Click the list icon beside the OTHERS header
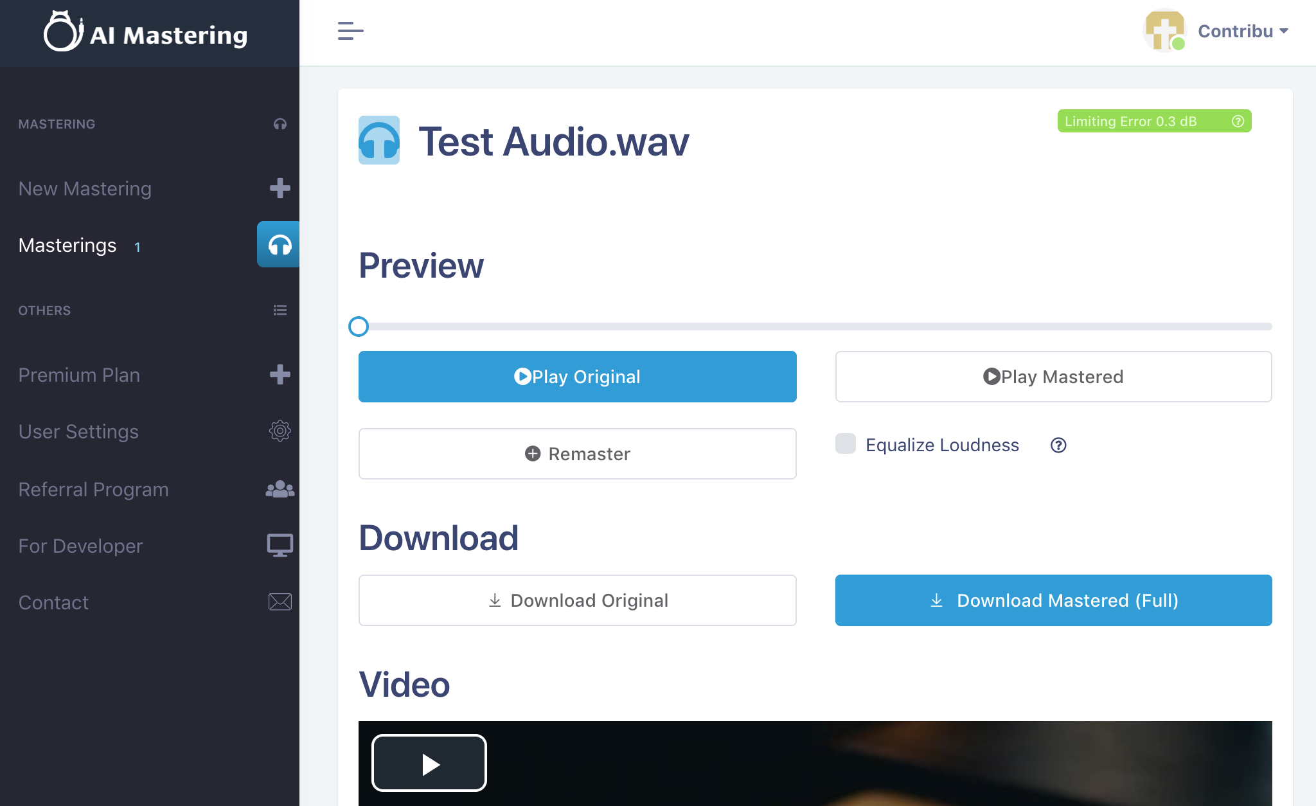This screenshot has width=1316, height=806. coord(280,310)
